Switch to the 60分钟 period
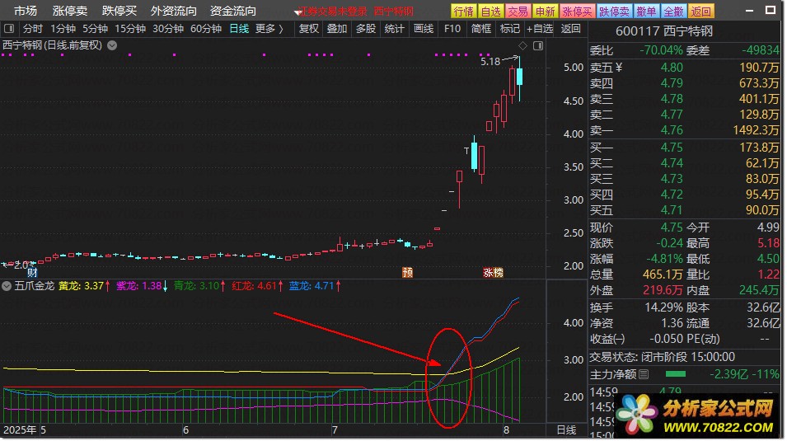787x441 pixels. pos(206,29)
